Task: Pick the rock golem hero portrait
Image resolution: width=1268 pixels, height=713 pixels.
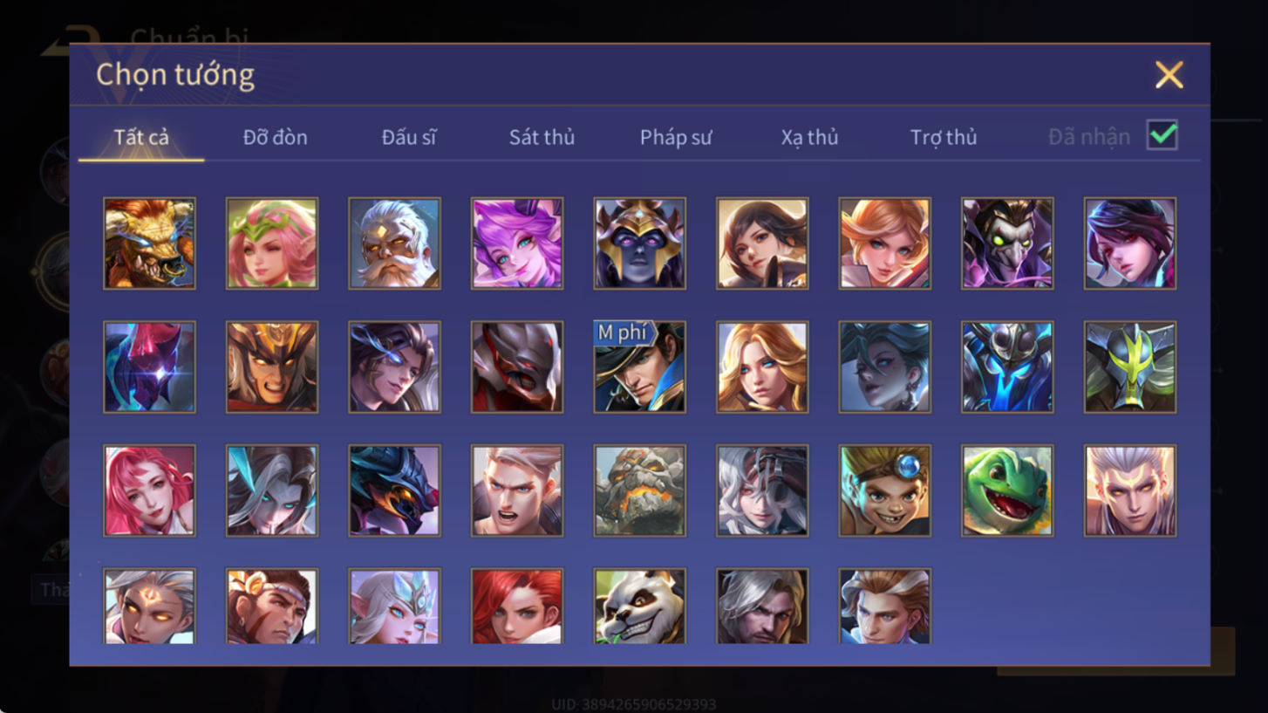Action: (x=639, y=490)
